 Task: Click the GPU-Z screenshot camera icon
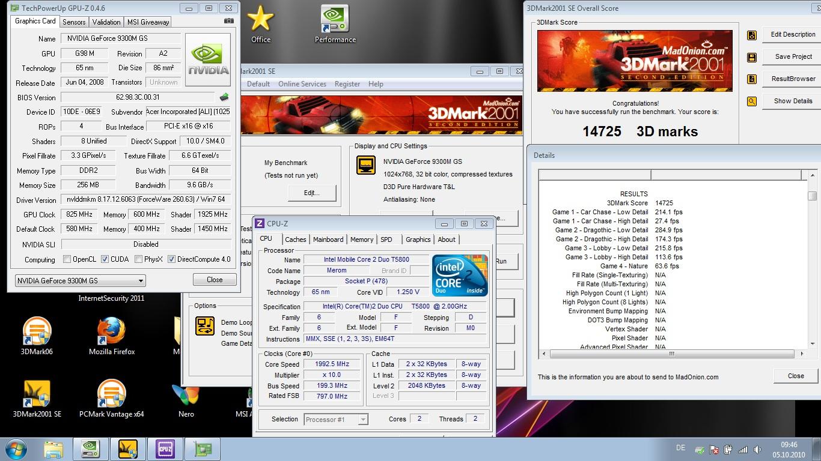click(228, 21)
